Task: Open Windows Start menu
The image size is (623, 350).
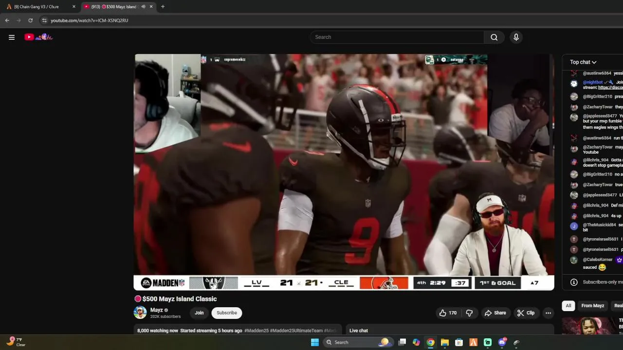Action: 315,342
